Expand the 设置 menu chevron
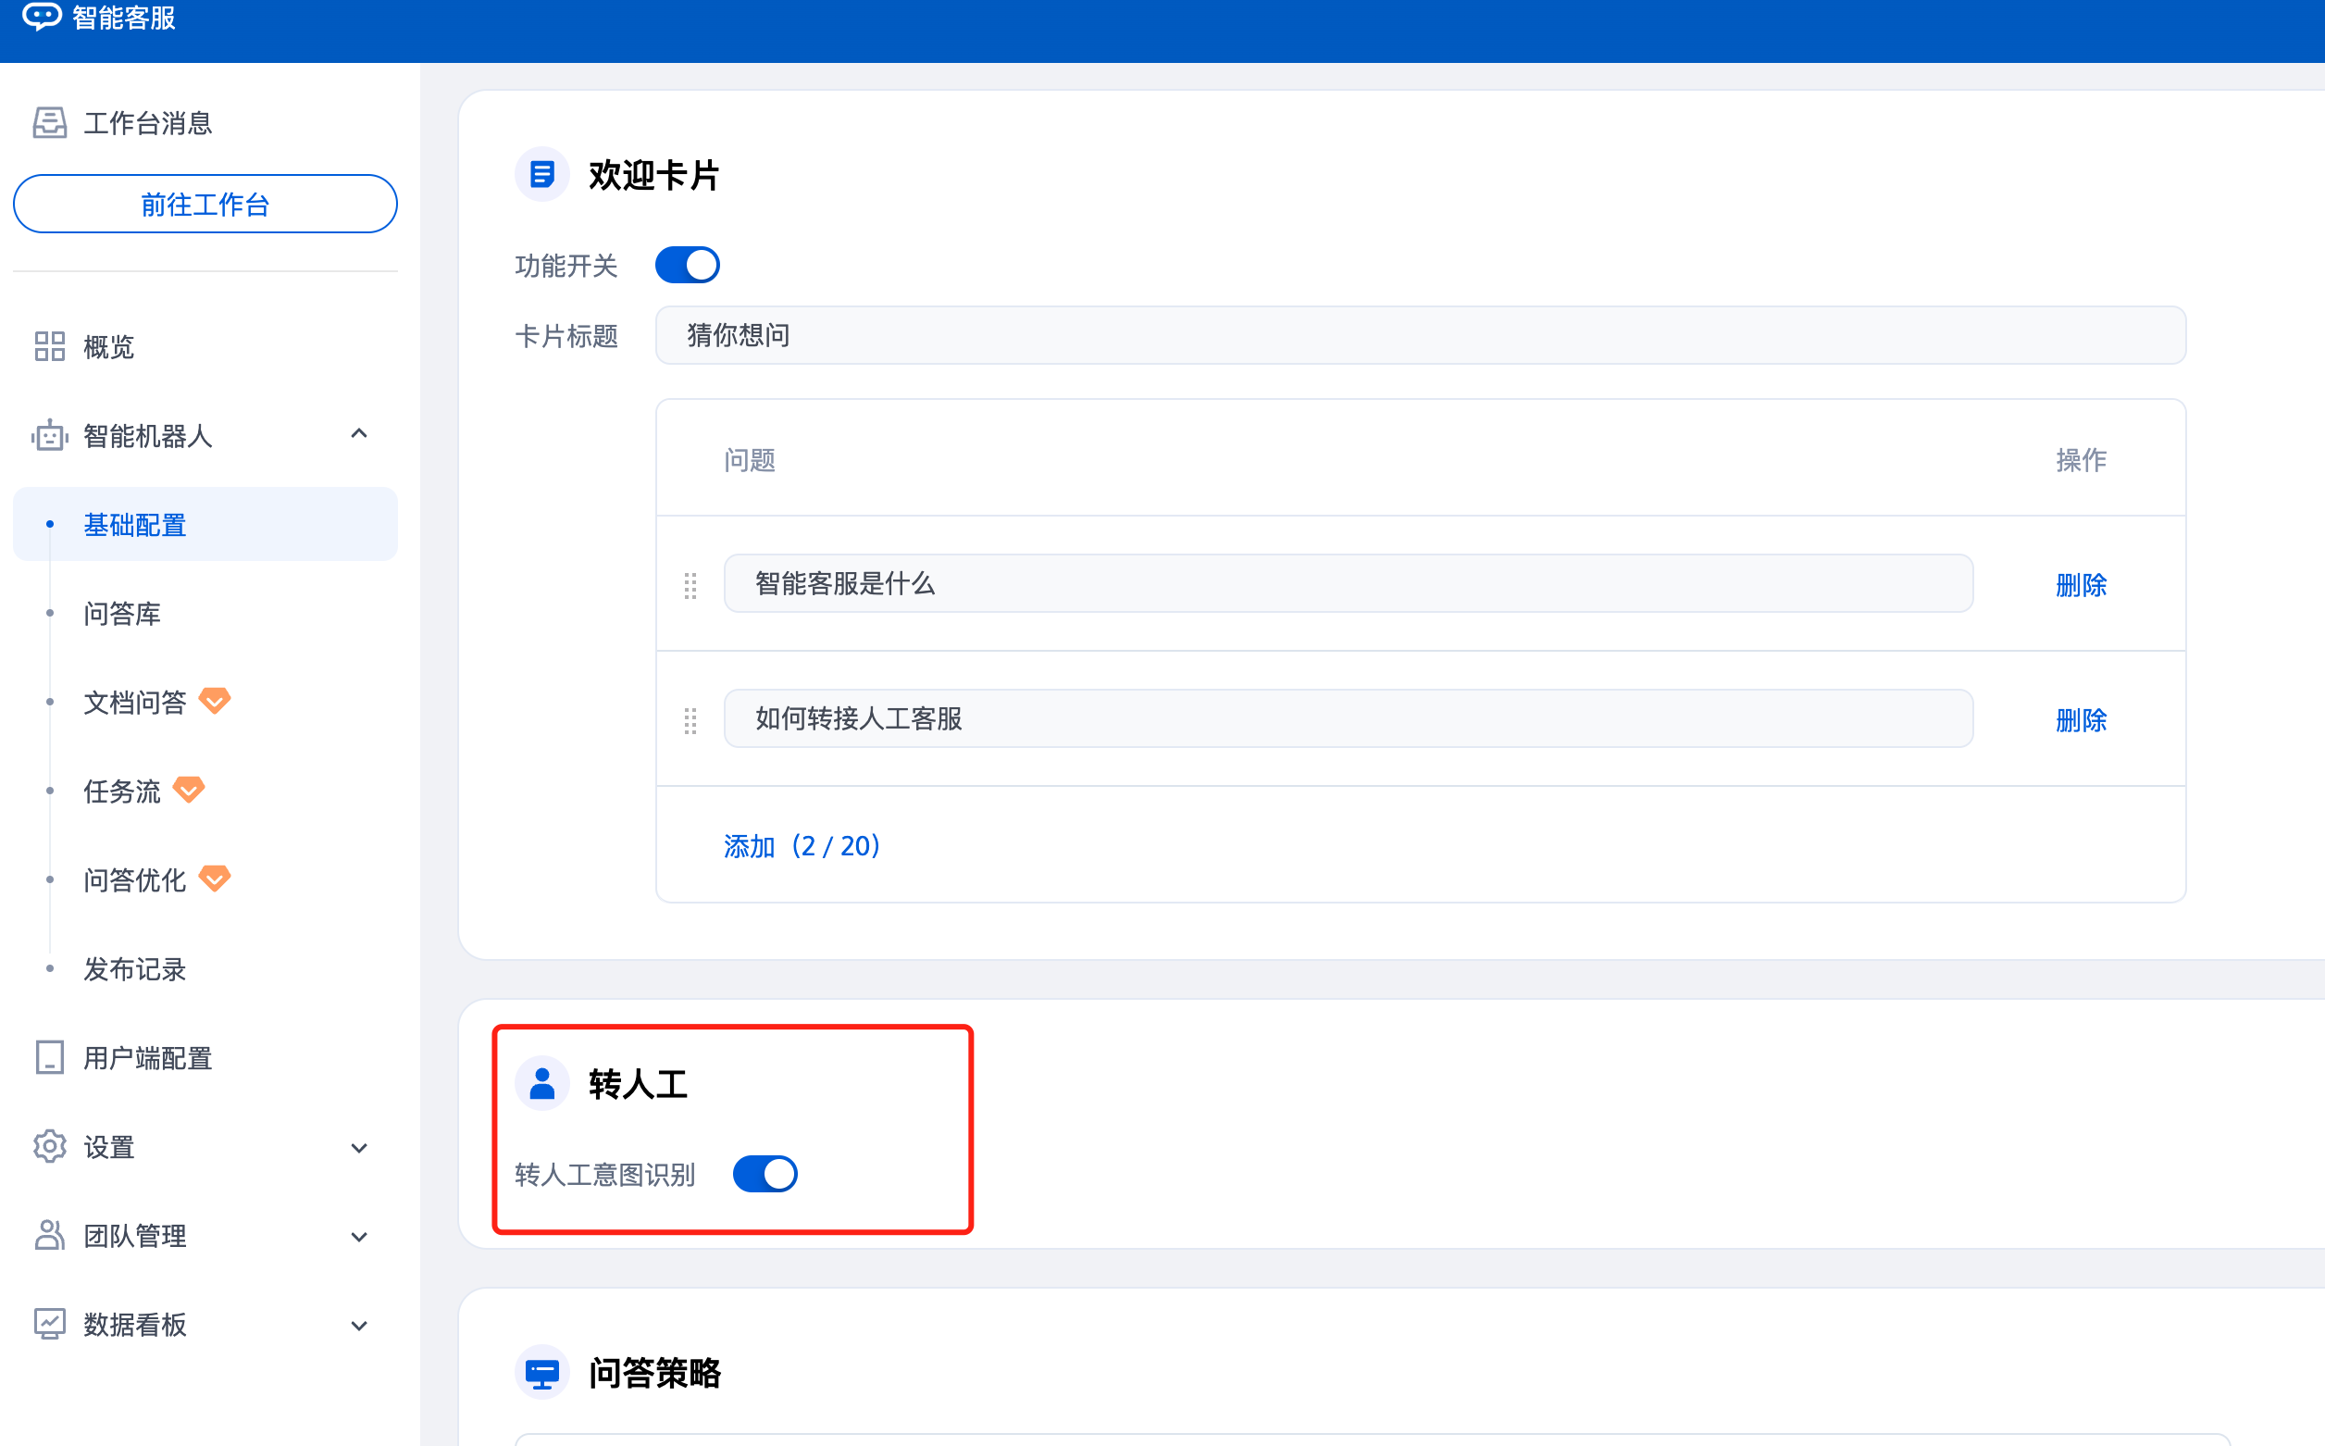The image size is (2325, 1446). (359, 1148)
